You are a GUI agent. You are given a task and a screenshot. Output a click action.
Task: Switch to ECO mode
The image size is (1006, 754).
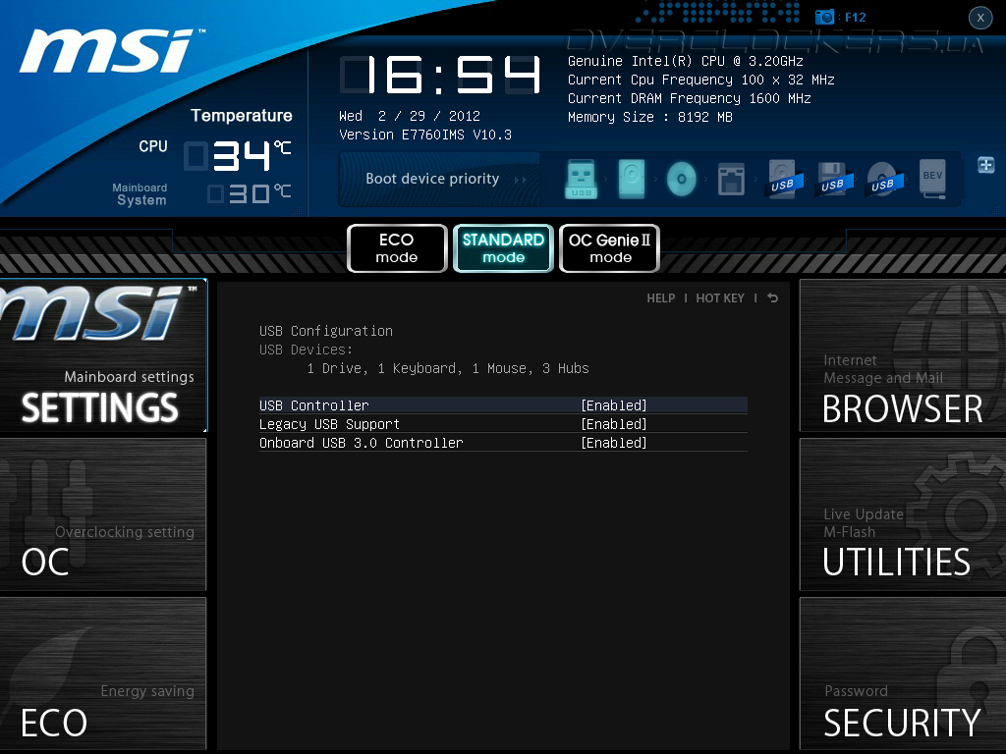397,248
